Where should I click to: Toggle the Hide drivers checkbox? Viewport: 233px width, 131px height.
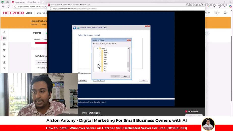click(x=79, y=73)
